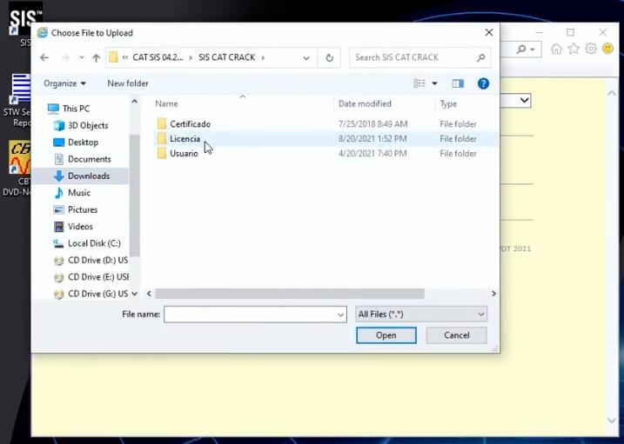Select the Usuario folder icon
This screenshot has height=444, width=624.
click(x=162, y=153)
